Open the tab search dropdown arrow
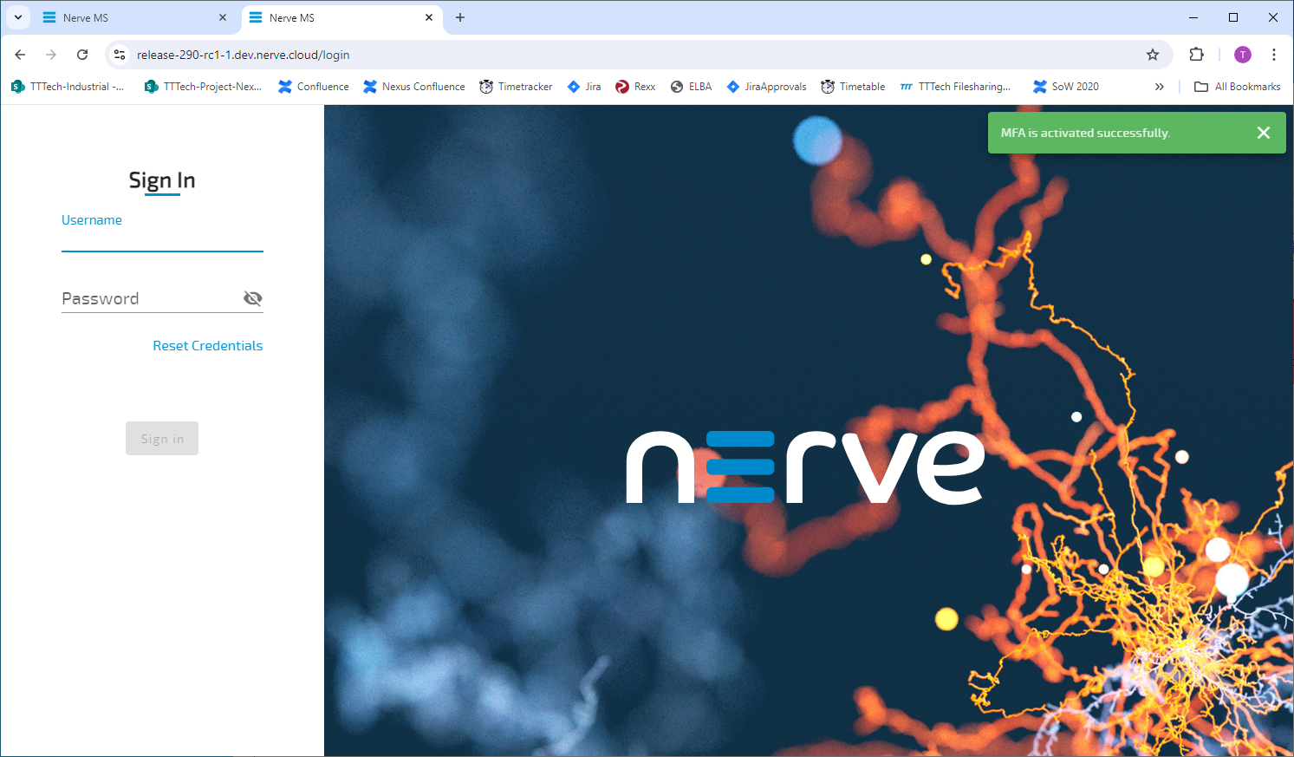The image size is (1294, 757). [x=18, y=17]
